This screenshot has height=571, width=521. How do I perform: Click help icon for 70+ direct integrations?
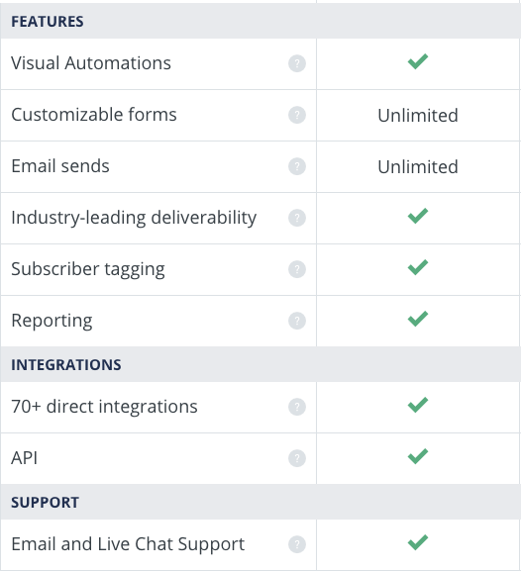pos(297,407)
